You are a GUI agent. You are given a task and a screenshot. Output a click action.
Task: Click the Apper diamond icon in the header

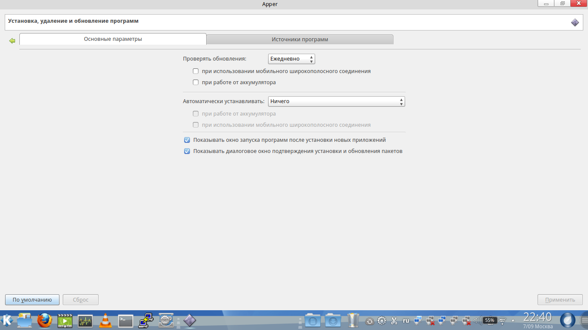coord(575,22)
